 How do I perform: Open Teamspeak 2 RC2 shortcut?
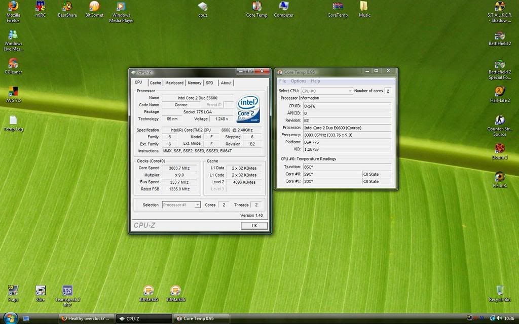point(67,296)
